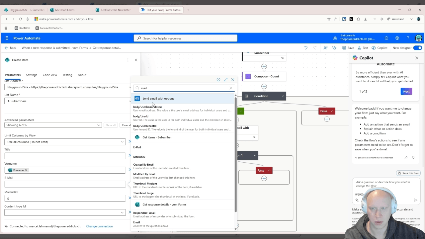Thumbs down the Copilot message
This screenshot has width=425, height=239.
(x=413, y=158)
